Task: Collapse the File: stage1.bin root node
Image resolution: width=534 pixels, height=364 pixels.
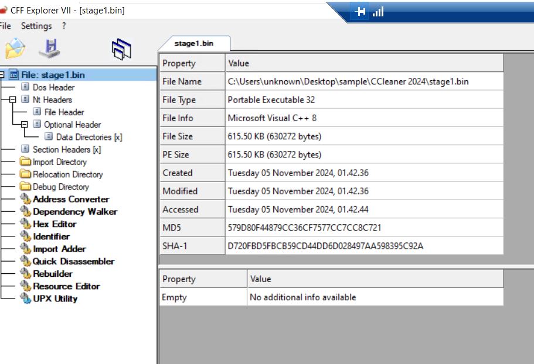Action: (x=2, y=75)
